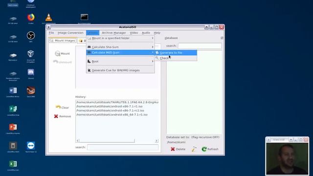Shade the AcetoneISO window using up-arrow button
313x176 pixels.
[206, 27]
